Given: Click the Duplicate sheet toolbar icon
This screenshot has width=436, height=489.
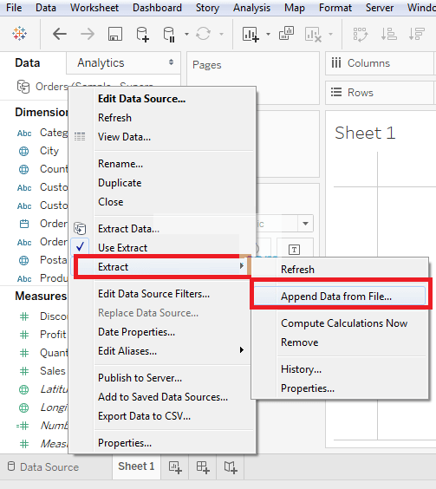Looking at the screenshot, I should point(286,33).
